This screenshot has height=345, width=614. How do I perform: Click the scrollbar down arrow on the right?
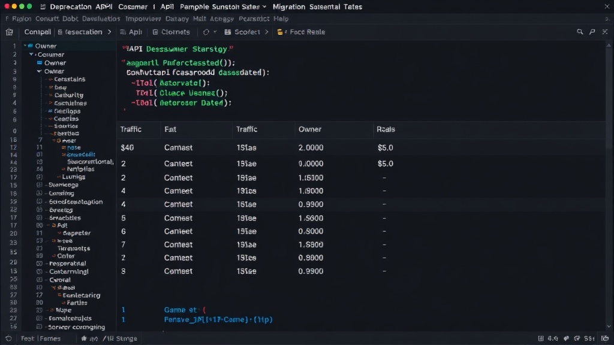609,326
